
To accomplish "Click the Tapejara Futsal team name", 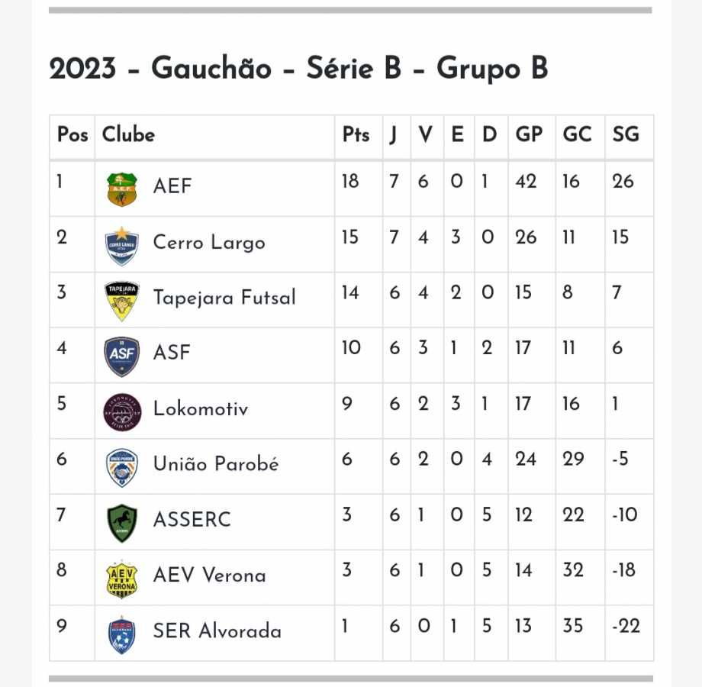I will point(224,298).
